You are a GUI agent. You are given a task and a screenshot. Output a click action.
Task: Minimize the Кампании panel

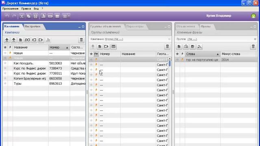tap(80, 27)
